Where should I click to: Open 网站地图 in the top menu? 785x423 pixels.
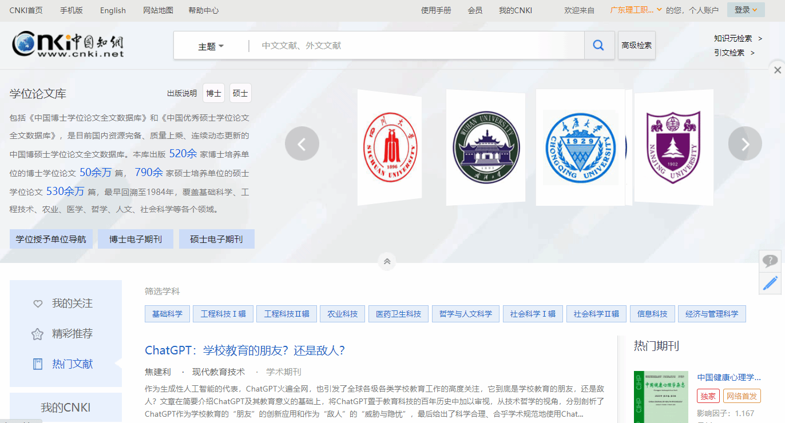[x=158, y=10]
